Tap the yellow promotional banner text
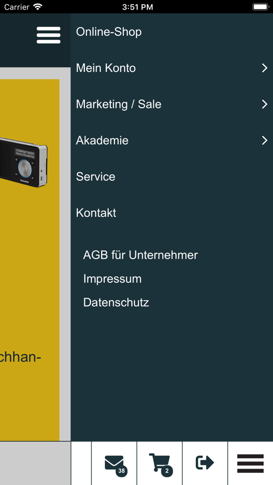 point(20,357)
